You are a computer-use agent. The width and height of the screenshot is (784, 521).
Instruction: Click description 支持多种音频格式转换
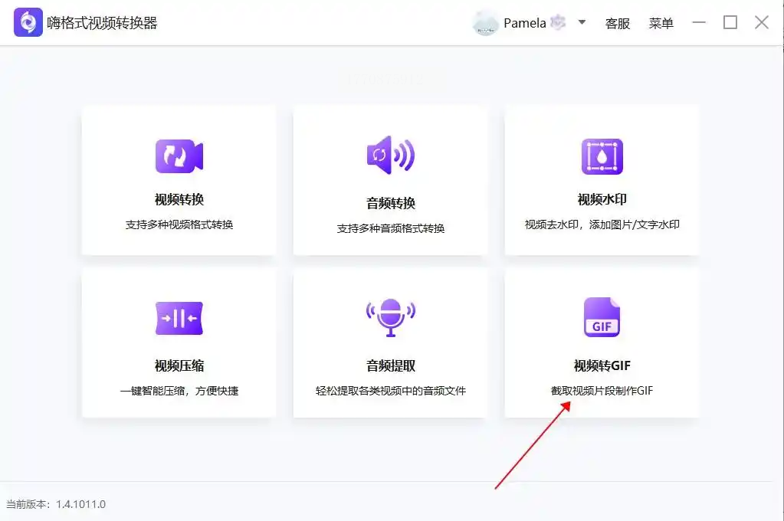point(391,229)
